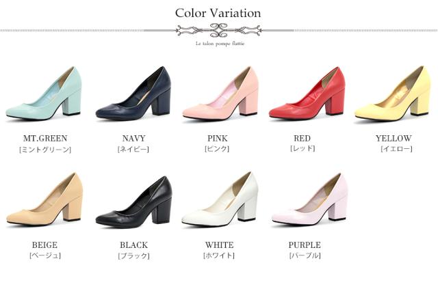
Task: Pick the pink pump thumbnail
Action: click(220, 94)
